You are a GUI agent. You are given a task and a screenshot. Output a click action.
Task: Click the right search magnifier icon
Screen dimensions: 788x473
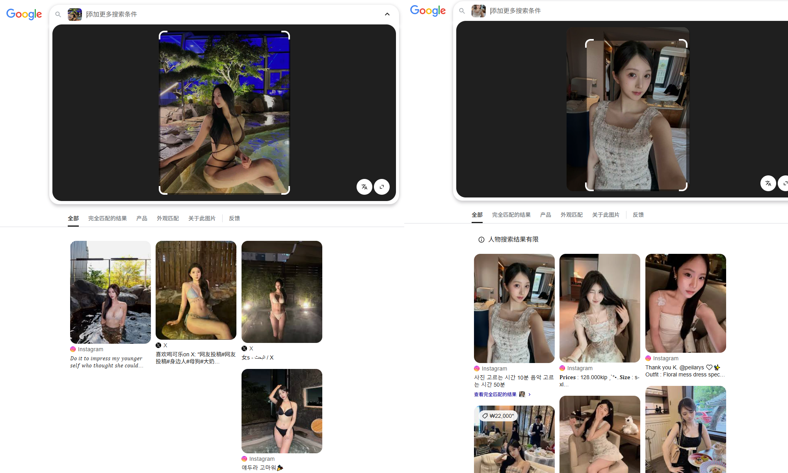pyautogui.click(x=462, y=11)
